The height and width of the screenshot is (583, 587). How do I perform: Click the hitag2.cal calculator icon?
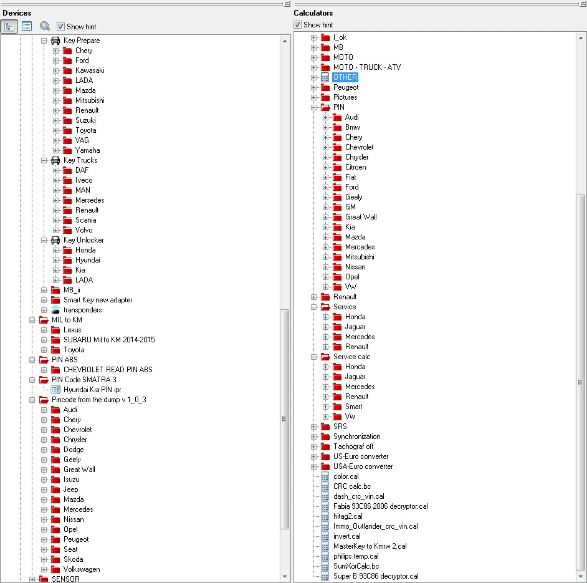(x=325, y=516)
